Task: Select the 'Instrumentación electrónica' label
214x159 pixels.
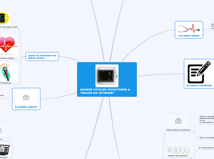Action: coord(178,130)
